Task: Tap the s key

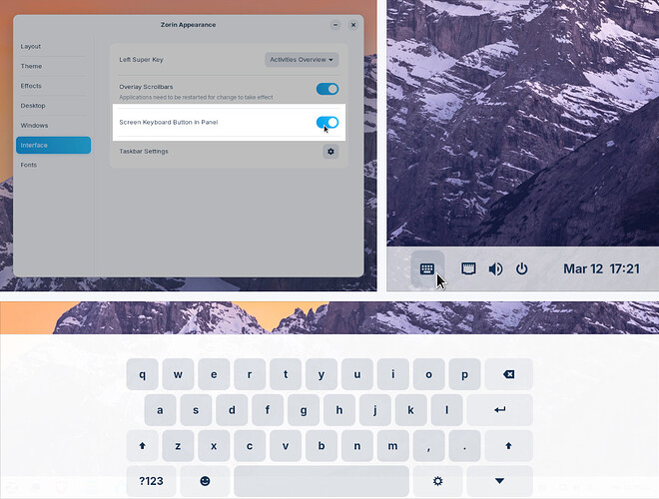Action: 196,410
